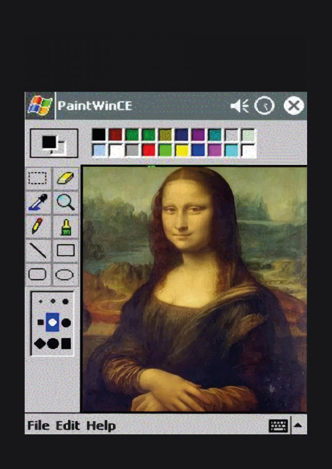Choose the medium diamond brush tip in top row
This screenshot has width=332, height=469.
(53, 301)
